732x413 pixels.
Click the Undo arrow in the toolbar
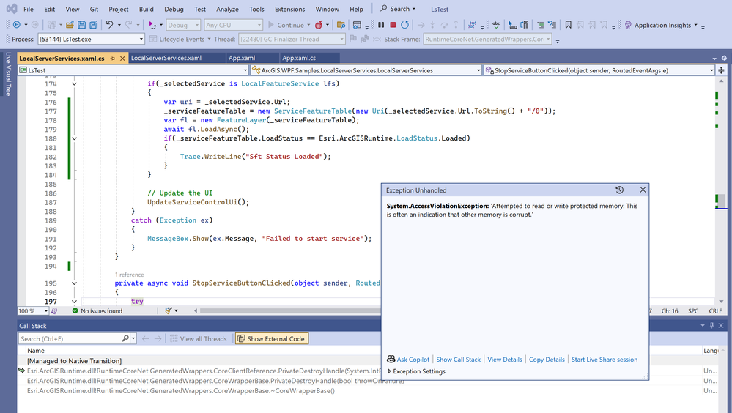click(x=109, y=25)
